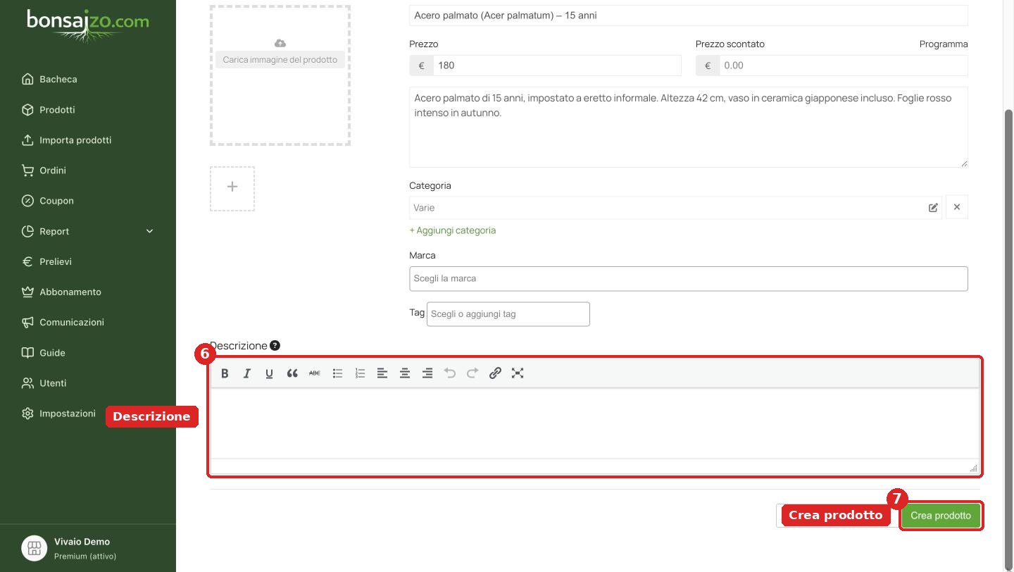The height and width of the screenshot is (572, 1014).
Task: Apply italic formatting in description editor
Action: [x=247, y=373]
